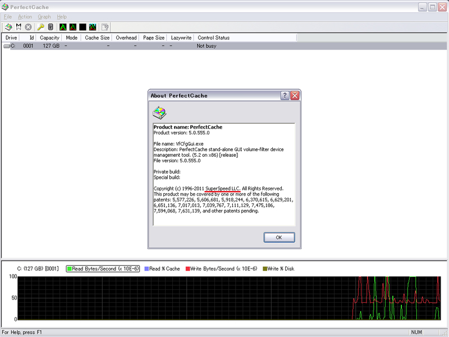
Task: Click the yellow key license icon
Action: click(x=40, y=27)
